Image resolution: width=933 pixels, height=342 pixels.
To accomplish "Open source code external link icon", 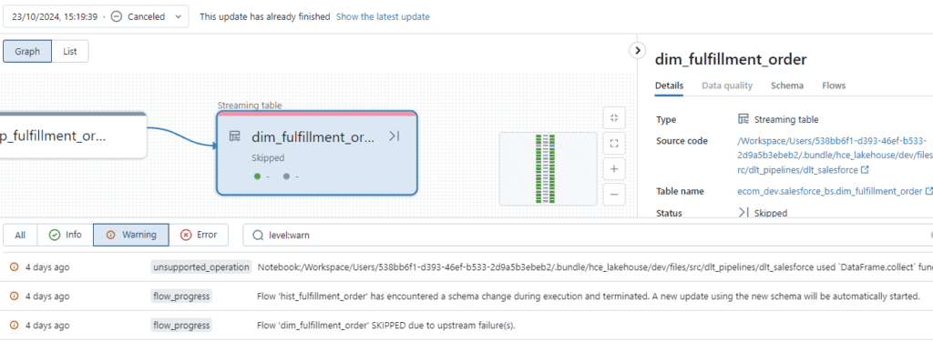I will pos(865,170).
